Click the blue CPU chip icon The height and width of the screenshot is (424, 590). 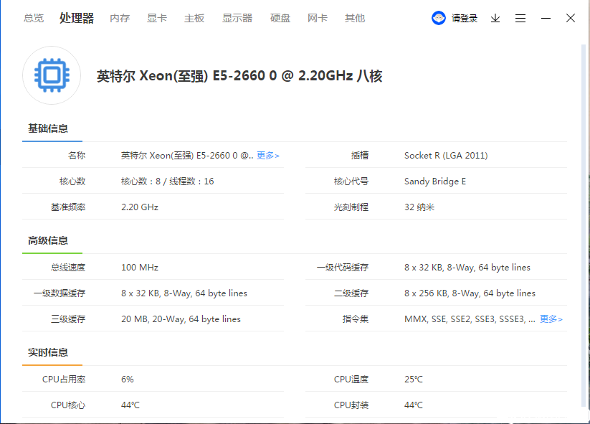(x=52, y=75)
